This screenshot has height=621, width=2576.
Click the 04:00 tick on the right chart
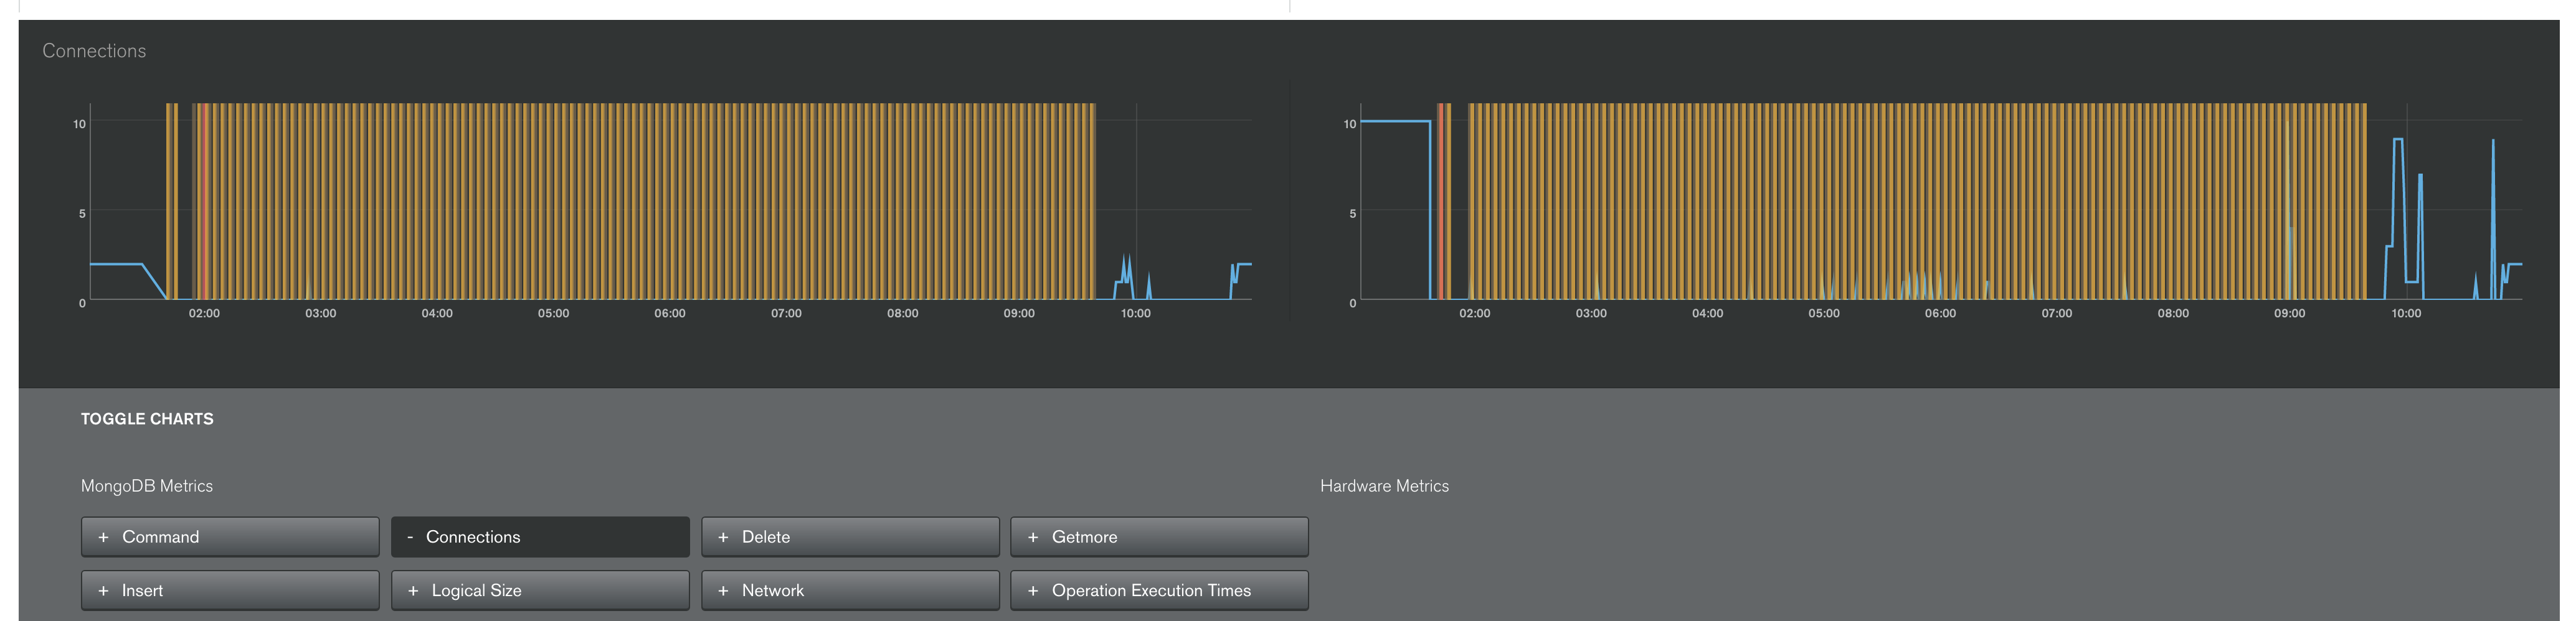point(1707,314)
